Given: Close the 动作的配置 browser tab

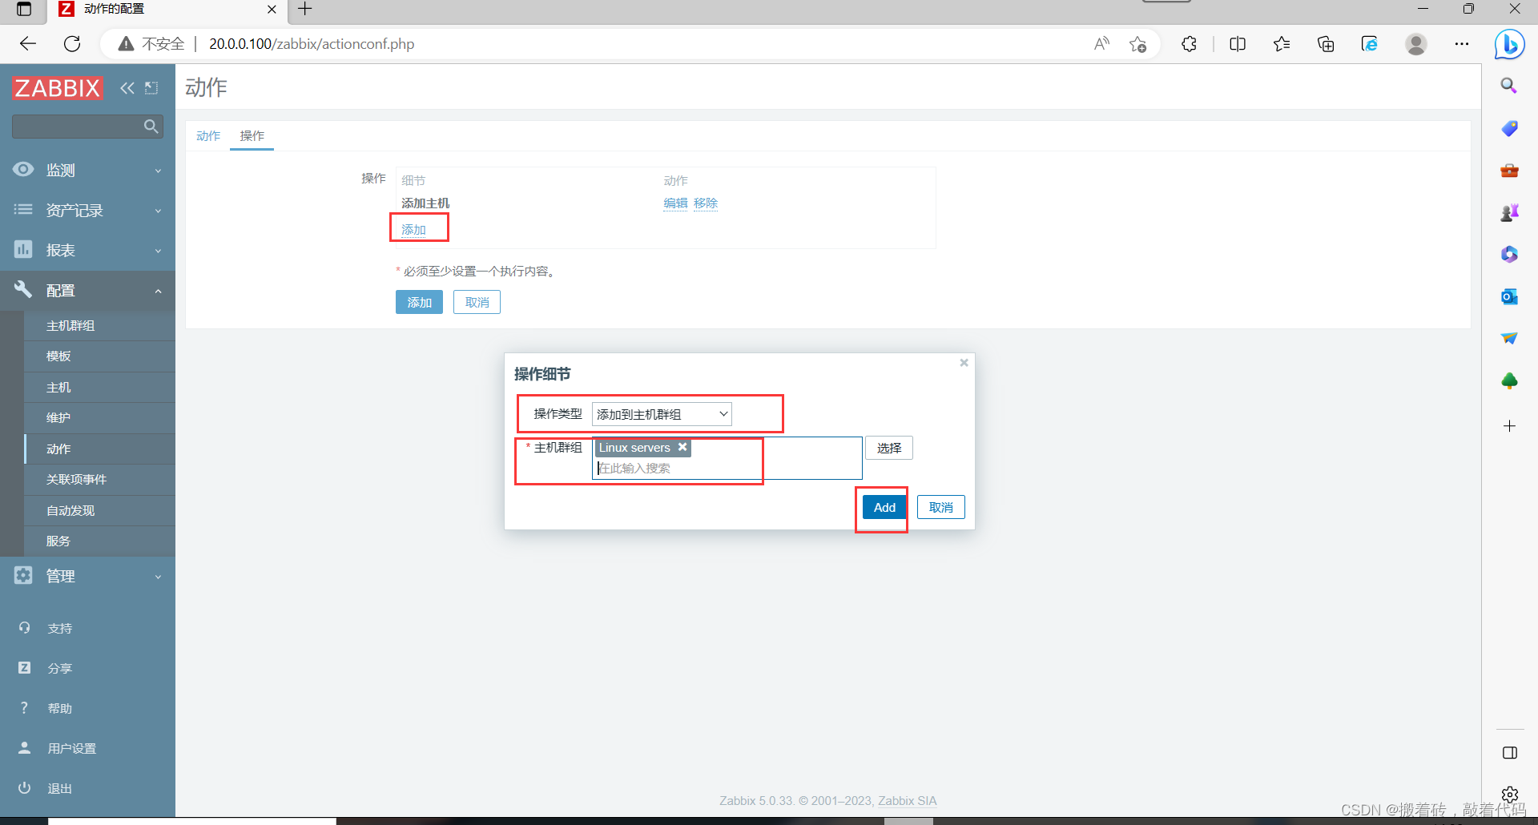Looking at the screenshot, I should pyautogui.click(x=272, y=10).
